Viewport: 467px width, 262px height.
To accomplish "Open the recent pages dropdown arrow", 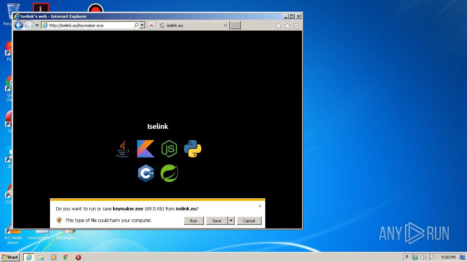I will click(x=37, y=25).
